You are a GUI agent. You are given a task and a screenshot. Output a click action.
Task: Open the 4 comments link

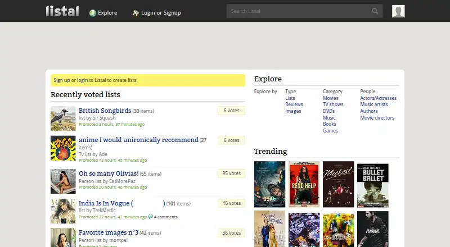(165, 217)
